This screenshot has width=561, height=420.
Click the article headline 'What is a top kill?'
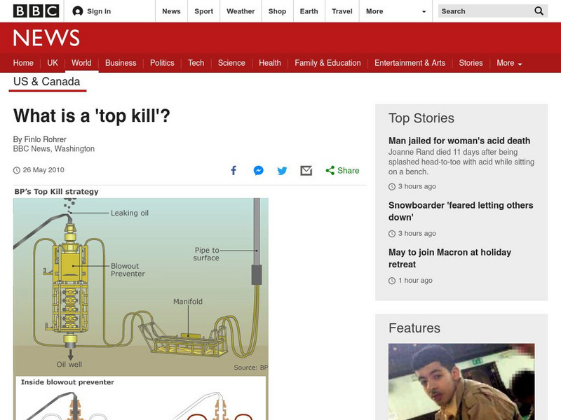click(x=92, y=115)
